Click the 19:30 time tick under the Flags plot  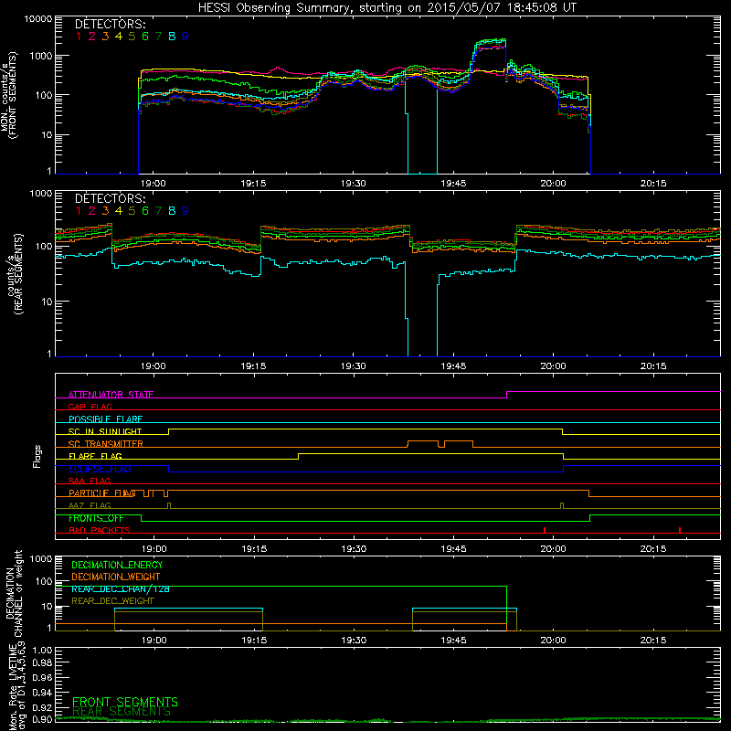tap(354, 549)
